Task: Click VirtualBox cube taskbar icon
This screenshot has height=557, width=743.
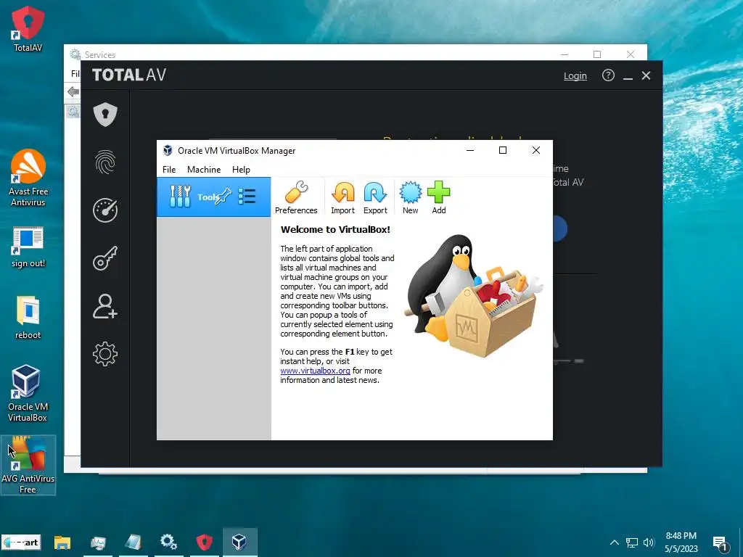Action: click(239, 542)
